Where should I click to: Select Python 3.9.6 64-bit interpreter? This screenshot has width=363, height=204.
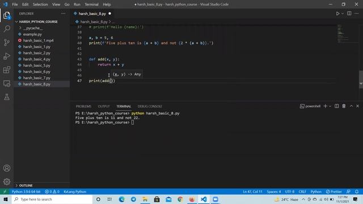[x=26, y=192]
